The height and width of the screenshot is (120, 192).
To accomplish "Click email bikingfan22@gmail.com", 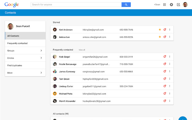I will (94, 94).
